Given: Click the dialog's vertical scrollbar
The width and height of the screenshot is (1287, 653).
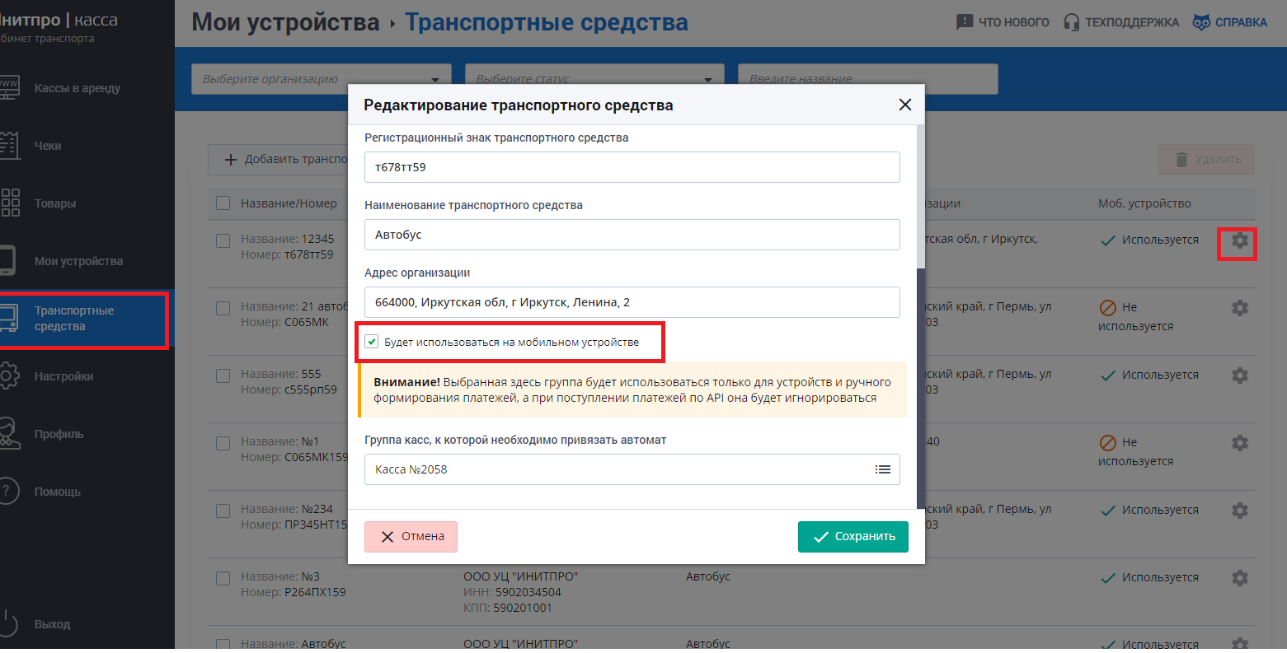Looking at the screenshot, I should pyautogui.click(x=920, y=198).
